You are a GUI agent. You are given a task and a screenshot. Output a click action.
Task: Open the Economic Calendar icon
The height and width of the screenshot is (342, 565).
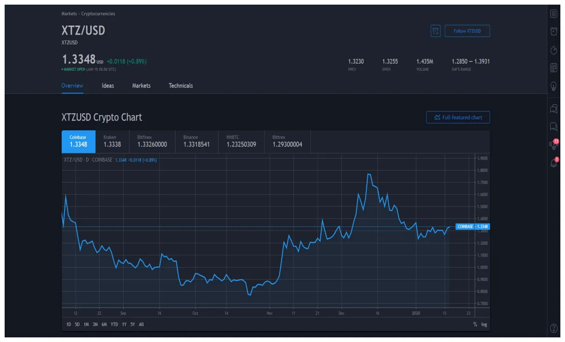coord(553,67)
